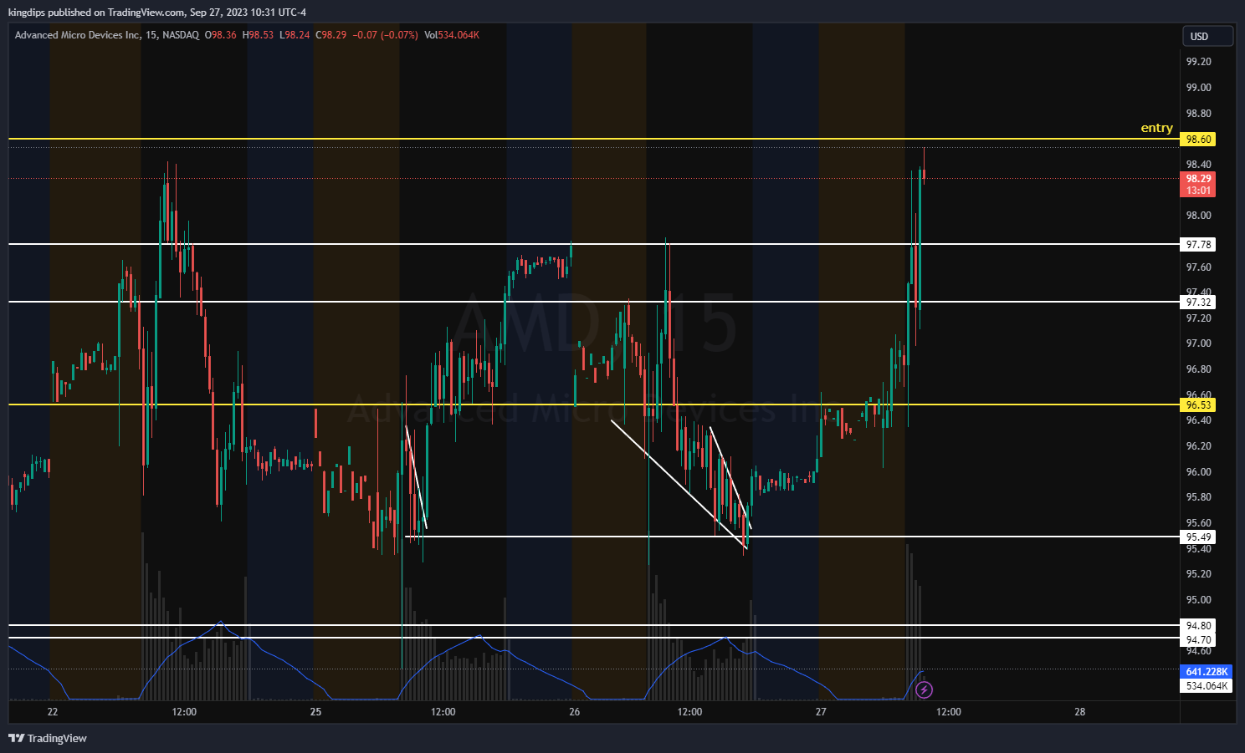Click the 94.80 line price label
1245x753 pixels.
click(1198, 626)
